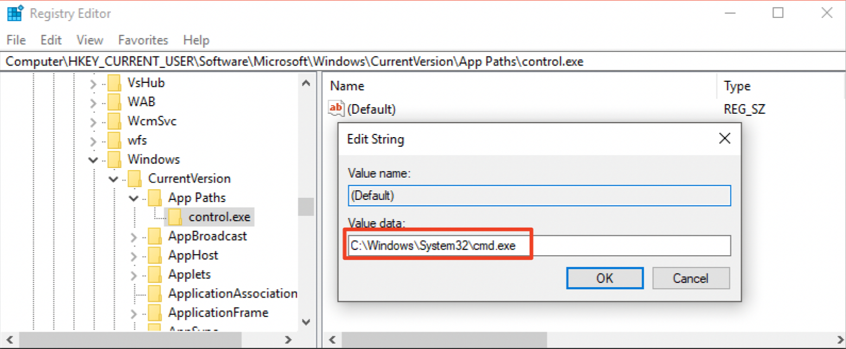Click the Applets folder icon
Screen dimensions: 846x349
pyautogui.click(x=155, y=274)
